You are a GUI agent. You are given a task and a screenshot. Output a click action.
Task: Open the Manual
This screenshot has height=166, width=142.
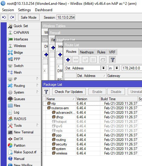24,159
